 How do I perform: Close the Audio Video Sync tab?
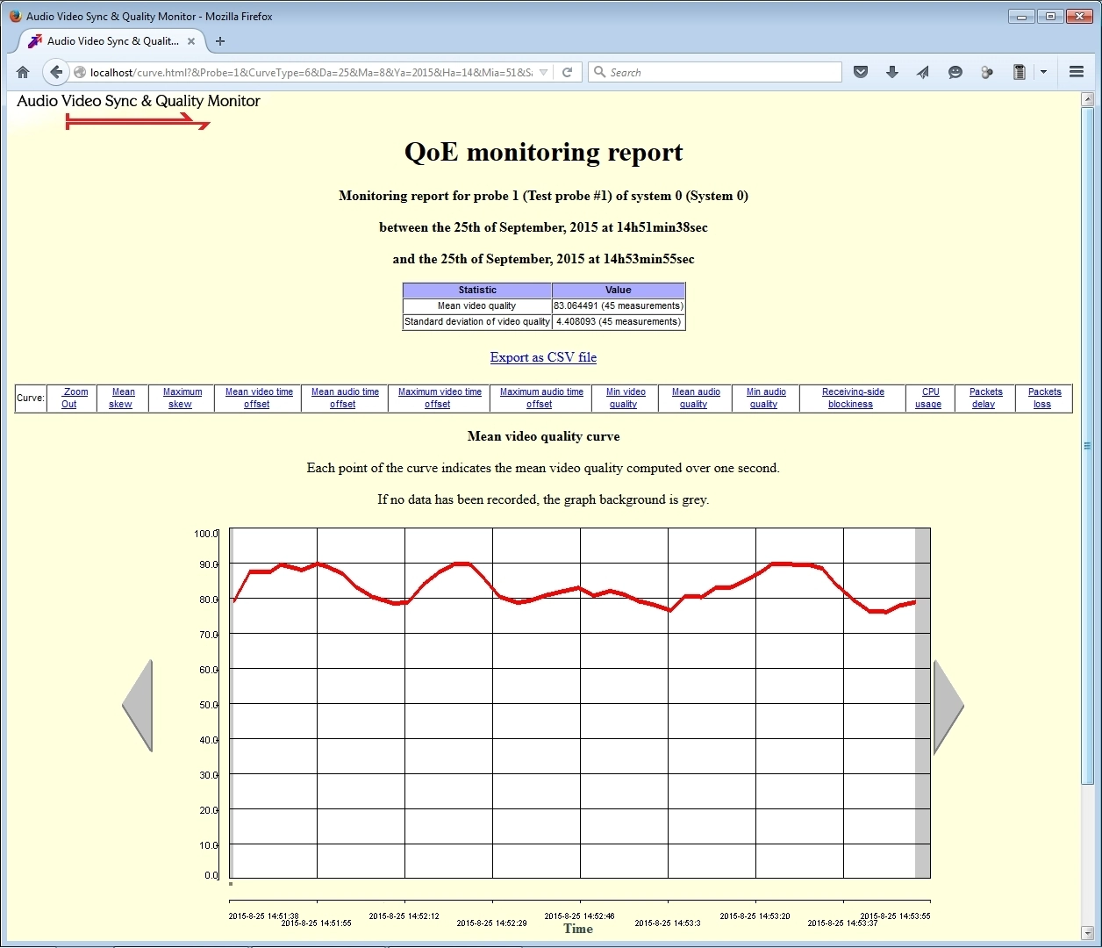[191, 41]
